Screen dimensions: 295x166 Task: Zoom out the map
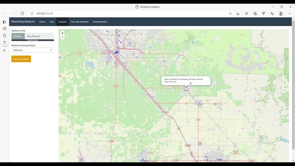click(62, 37)
